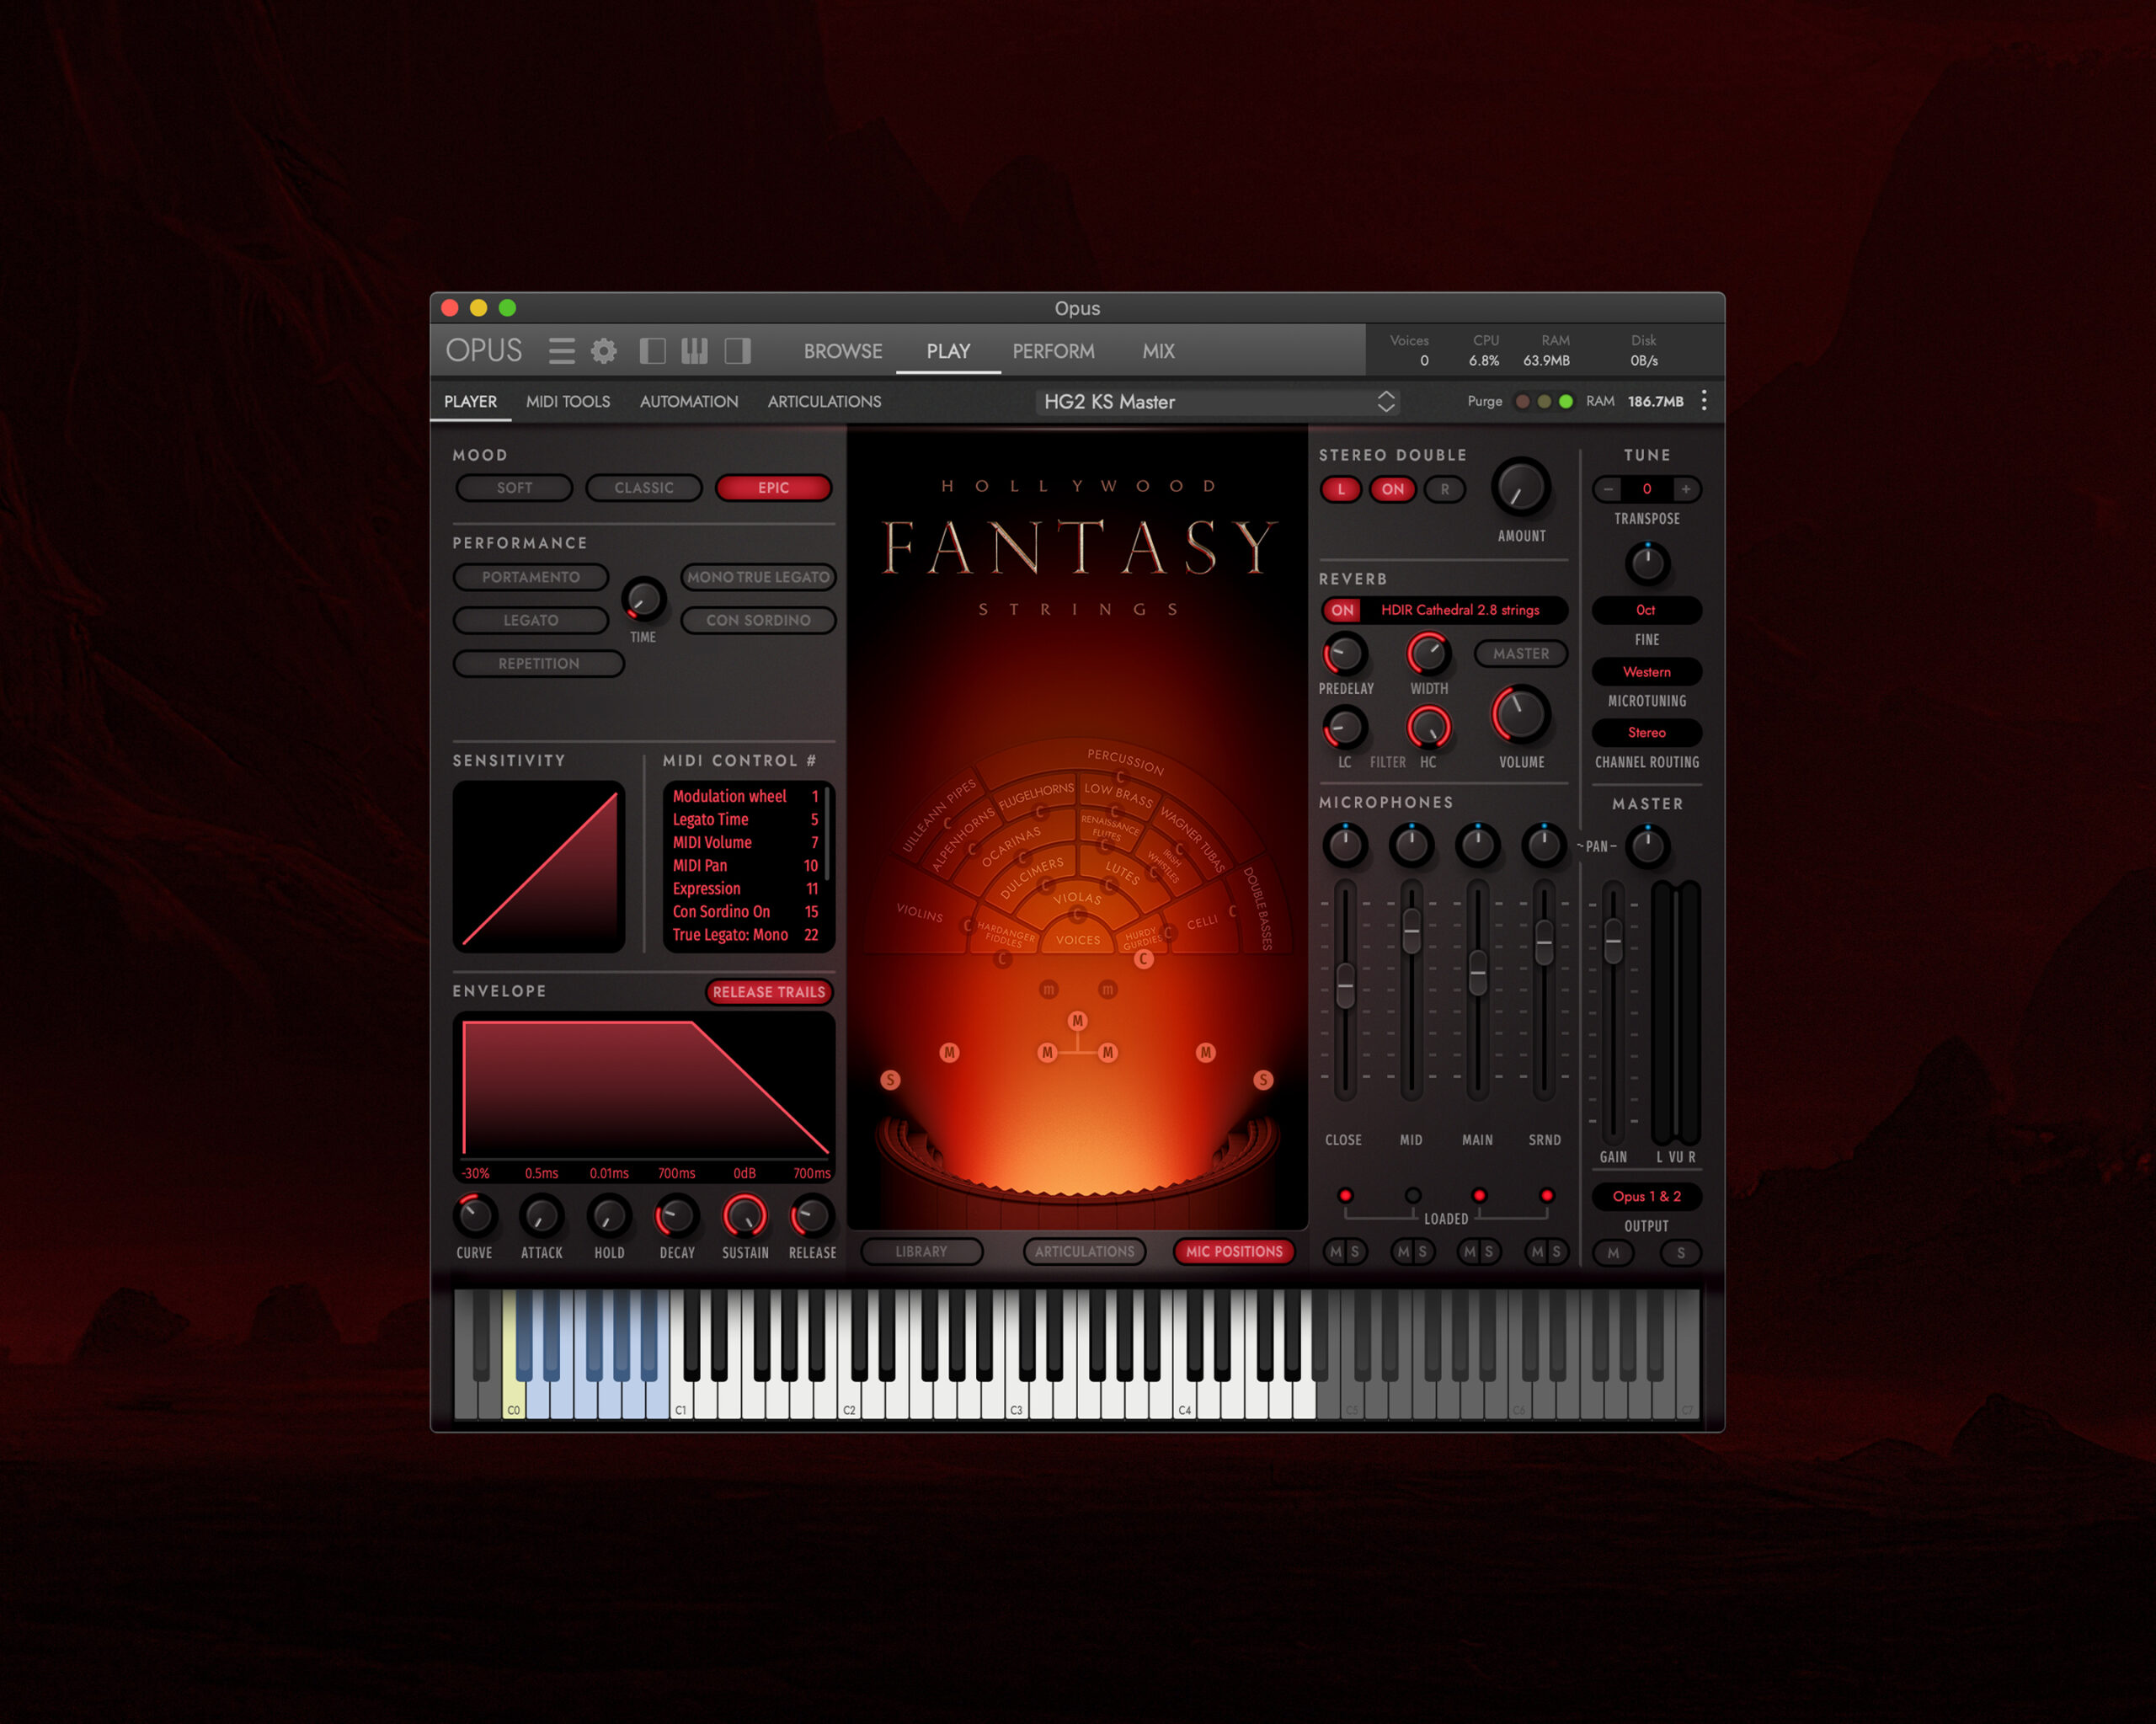Open the MIDI Tools tab

pos(568,401)
